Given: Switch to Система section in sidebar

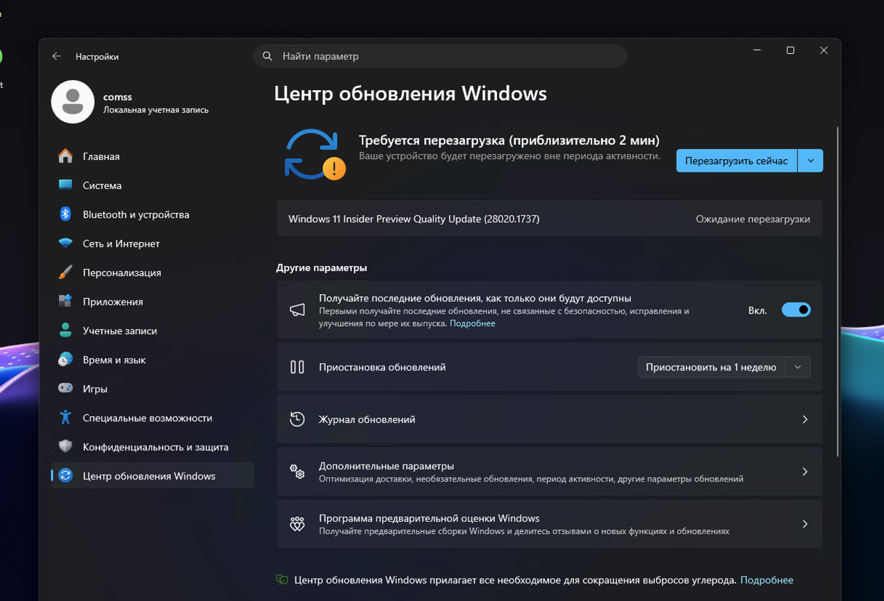Looking at the screenshot, I should [66, 185].
